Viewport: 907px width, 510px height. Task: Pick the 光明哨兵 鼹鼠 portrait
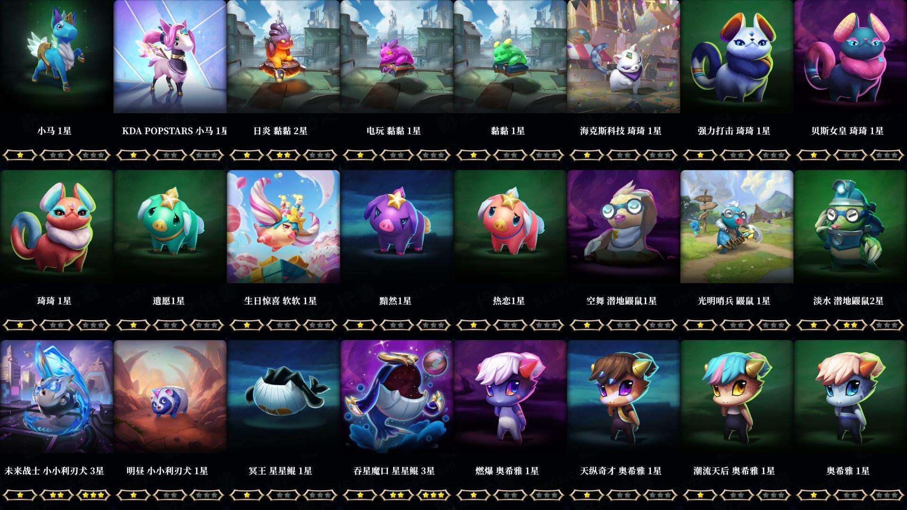coord(737,227)
